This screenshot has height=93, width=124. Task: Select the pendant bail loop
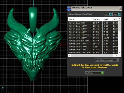click(33, 20)
